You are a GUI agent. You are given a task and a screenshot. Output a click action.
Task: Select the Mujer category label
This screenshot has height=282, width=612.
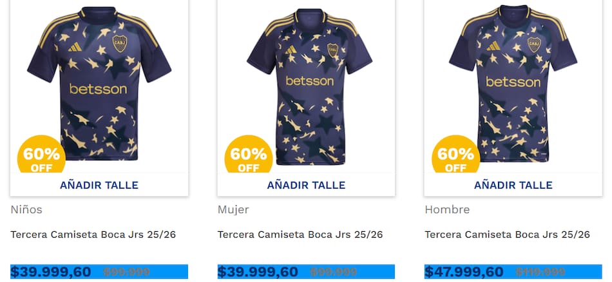click(x=233, y=209)
